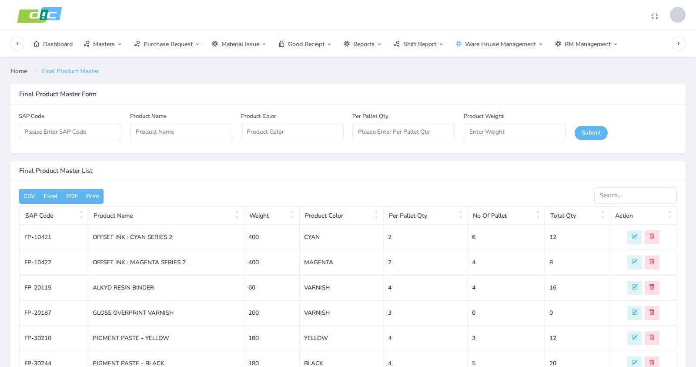Delete the ALKYD RESIN BINDER row
This screenshot has width=696, height=367.
point(652,287)
